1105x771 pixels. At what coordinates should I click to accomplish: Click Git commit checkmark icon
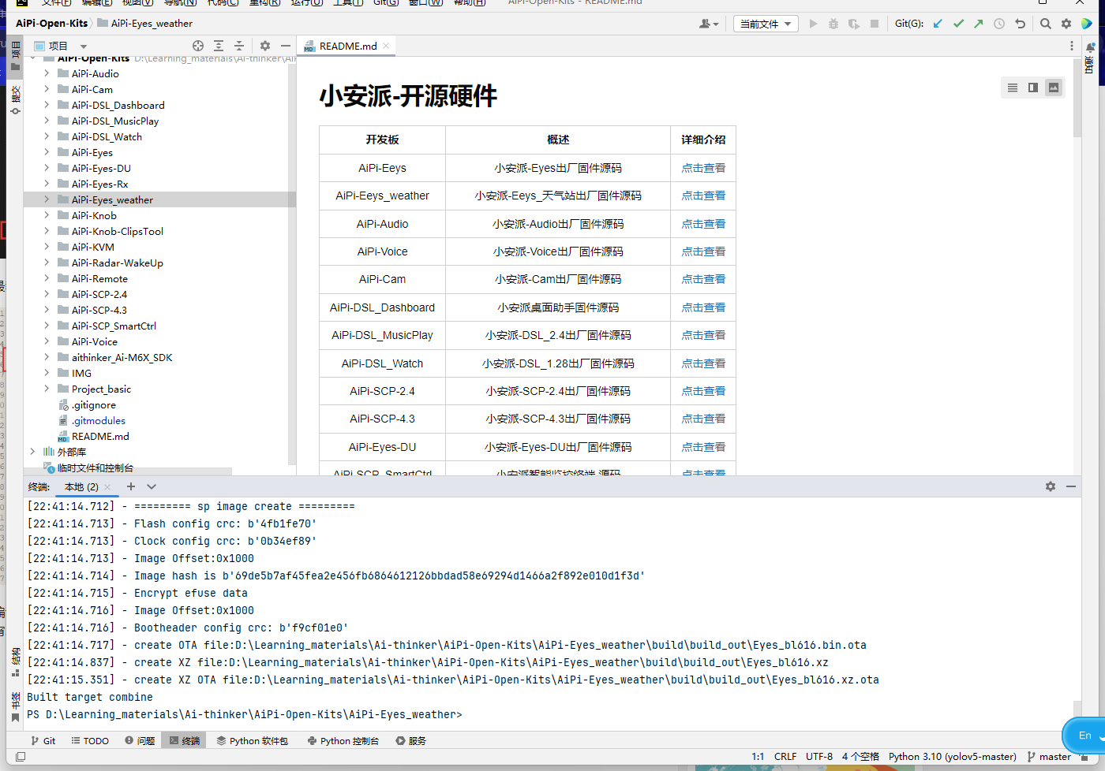[x=958, y=24]
